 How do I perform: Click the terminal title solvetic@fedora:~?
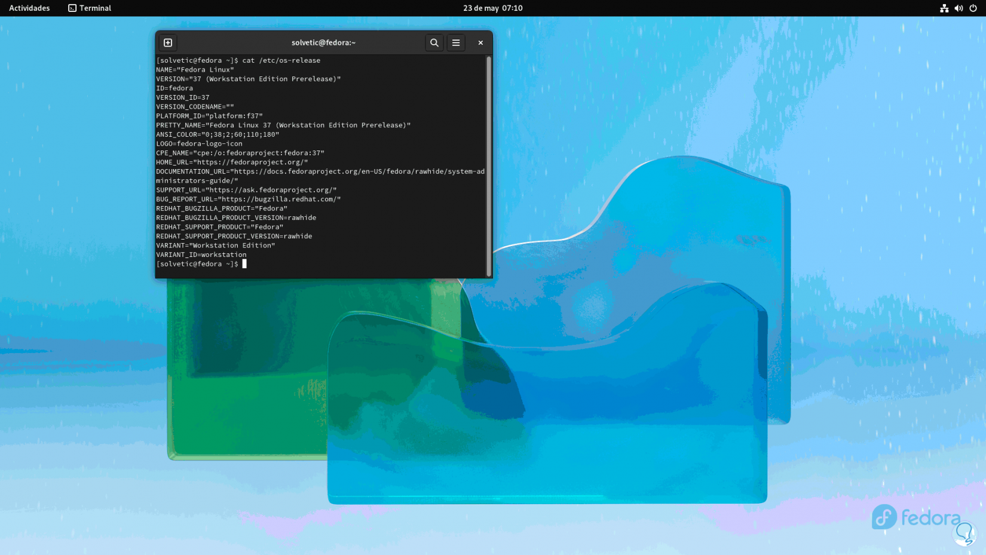click(323, 42)
